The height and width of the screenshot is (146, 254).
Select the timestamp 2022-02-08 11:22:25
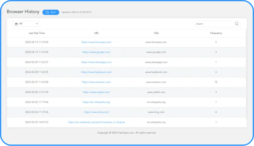[x=37, y=72]
